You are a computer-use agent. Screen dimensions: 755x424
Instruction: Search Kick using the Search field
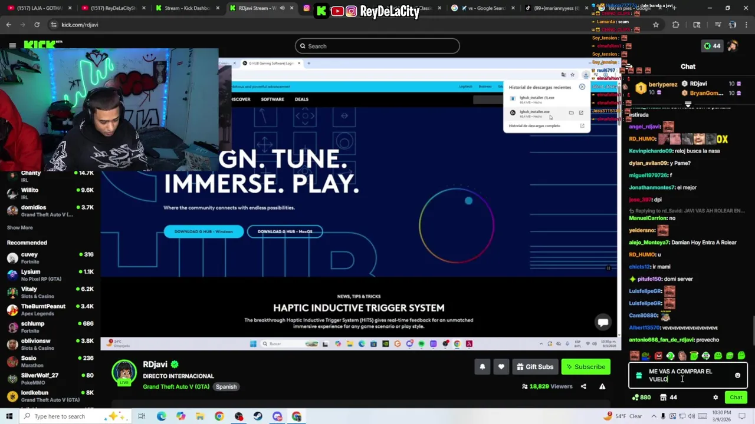coord(377,46)
